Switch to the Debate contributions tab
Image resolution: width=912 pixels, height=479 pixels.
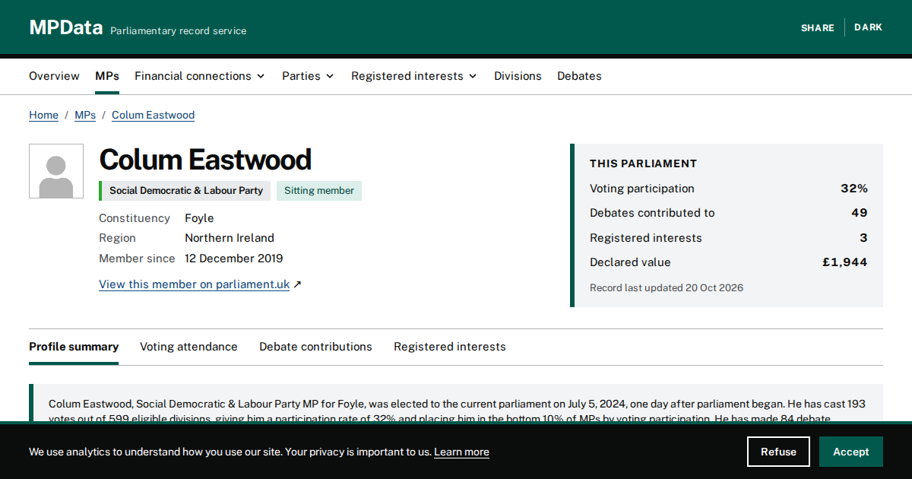(x=315, y=347)
